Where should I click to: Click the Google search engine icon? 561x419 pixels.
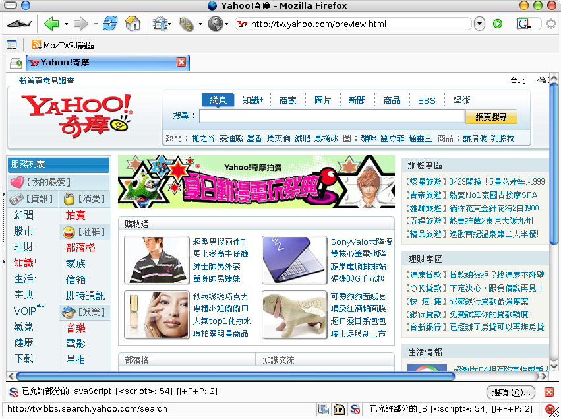tap(524, 24)
